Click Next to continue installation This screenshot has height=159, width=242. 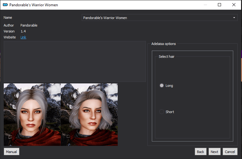click(214, 152)
